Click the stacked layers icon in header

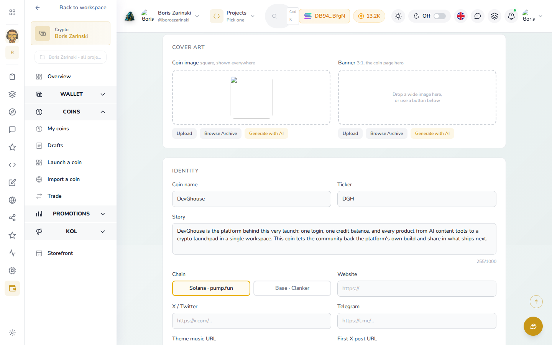click(495, 16)
